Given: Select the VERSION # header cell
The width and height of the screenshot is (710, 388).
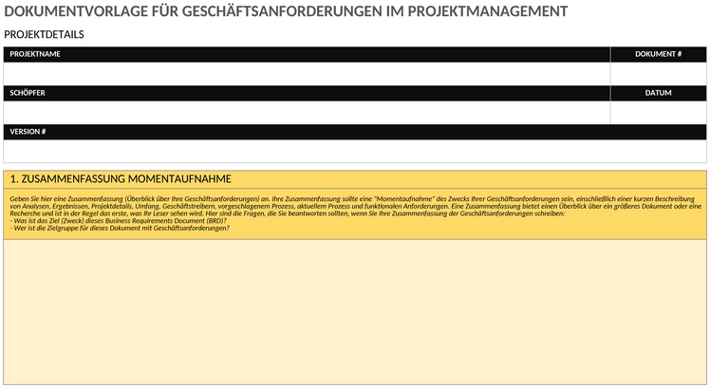Looking at the screenshot, I should (355, 132).
